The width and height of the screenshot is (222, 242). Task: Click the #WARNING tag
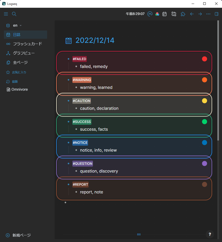82,80
